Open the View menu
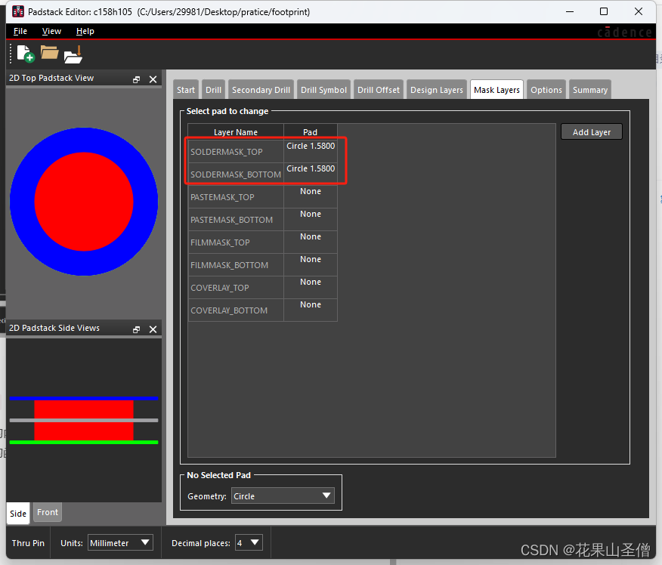 51,31
